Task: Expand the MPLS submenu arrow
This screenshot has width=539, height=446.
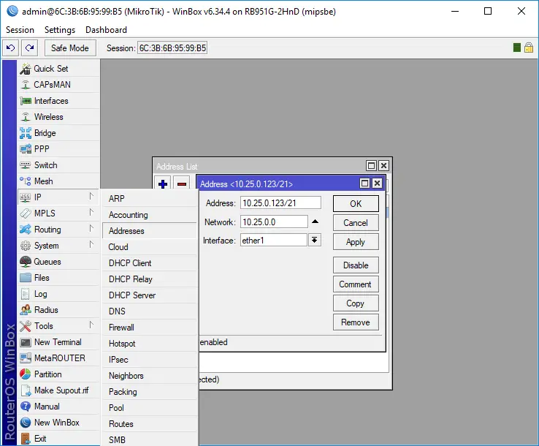Action: (91, 212)
